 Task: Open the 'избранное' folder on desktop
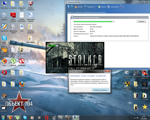13,85
